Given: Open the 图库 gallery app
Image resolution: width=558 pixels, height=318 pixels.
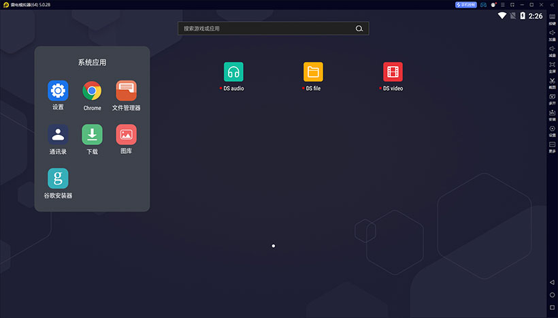Looking at the screenshot, I should pos(126,135).
